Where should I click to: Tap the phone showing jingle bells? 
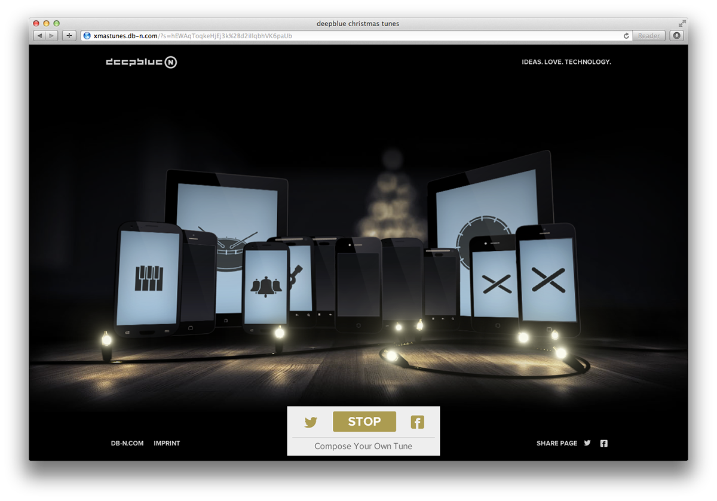coord(266,287)
